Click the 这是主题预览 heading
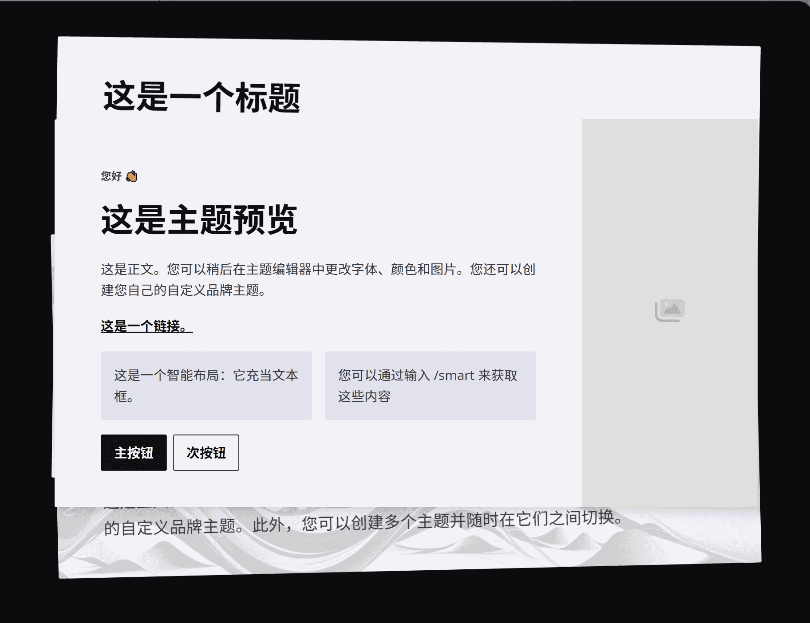The height and width of the screenshot is (623, 810). click(x=199, y=220)
